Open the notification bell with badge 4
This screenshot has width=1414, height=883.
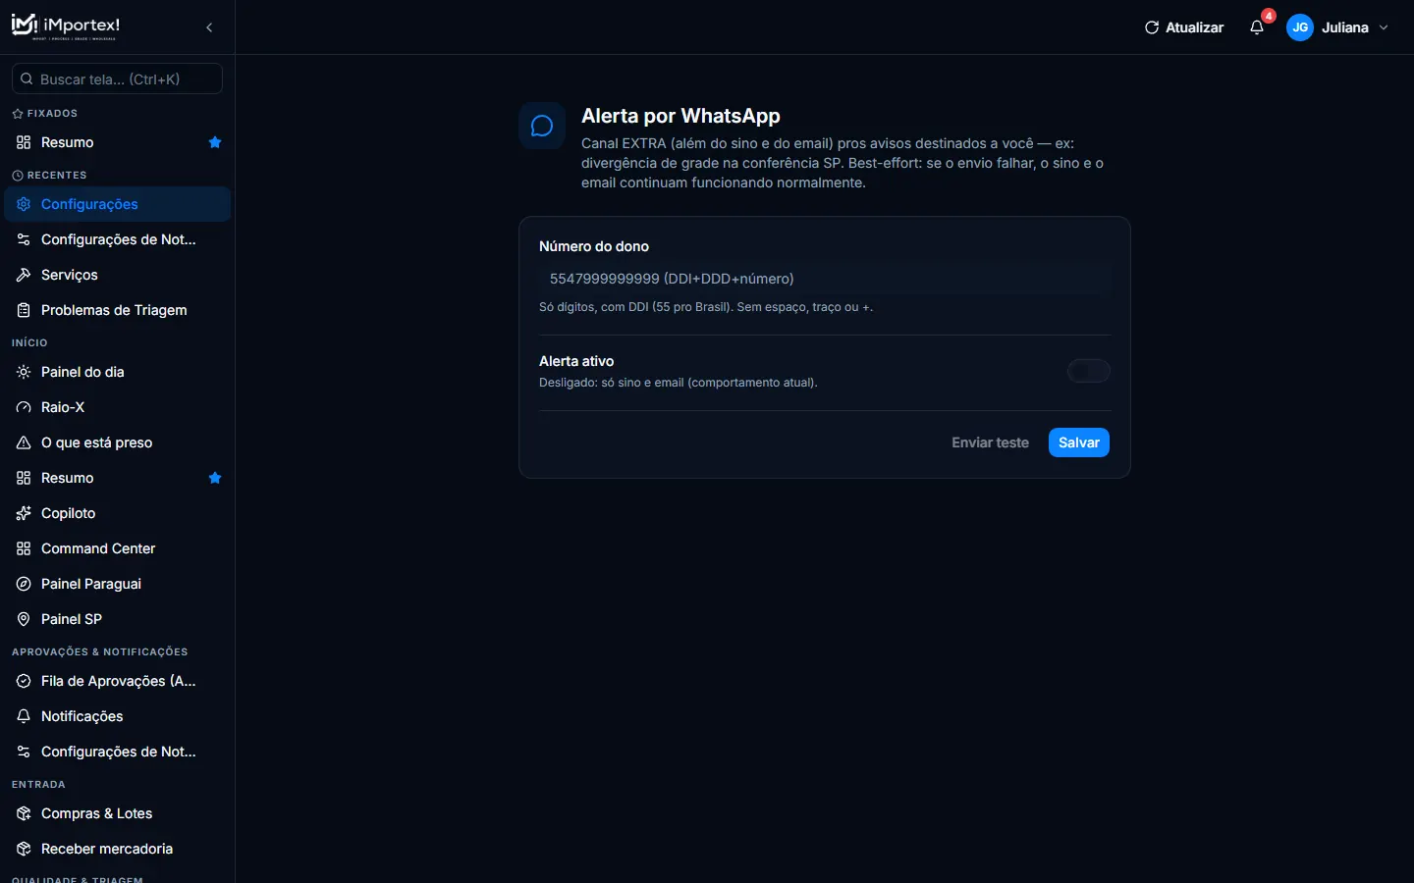point(1257,27)
